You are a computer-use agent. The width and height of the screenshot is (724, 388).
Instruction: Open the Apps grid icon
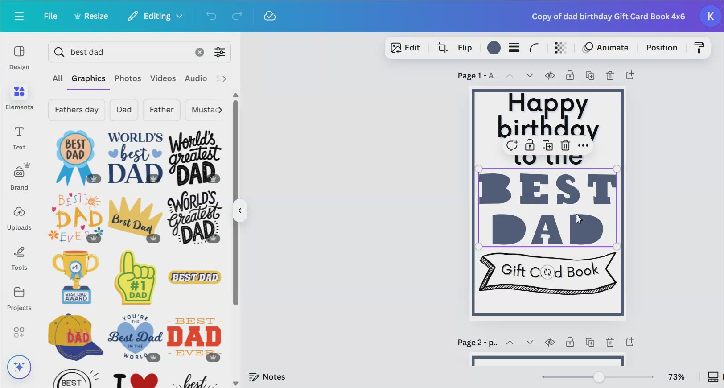point(19,332)
